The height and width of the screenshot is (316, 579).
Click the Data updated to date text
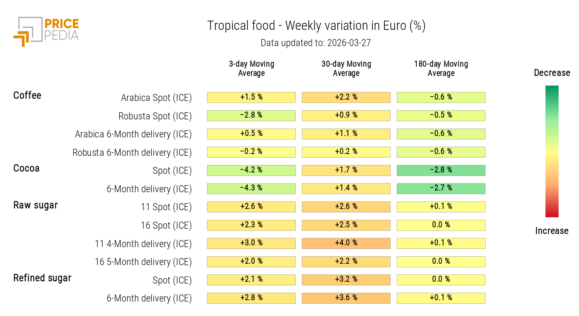[316, 43]
